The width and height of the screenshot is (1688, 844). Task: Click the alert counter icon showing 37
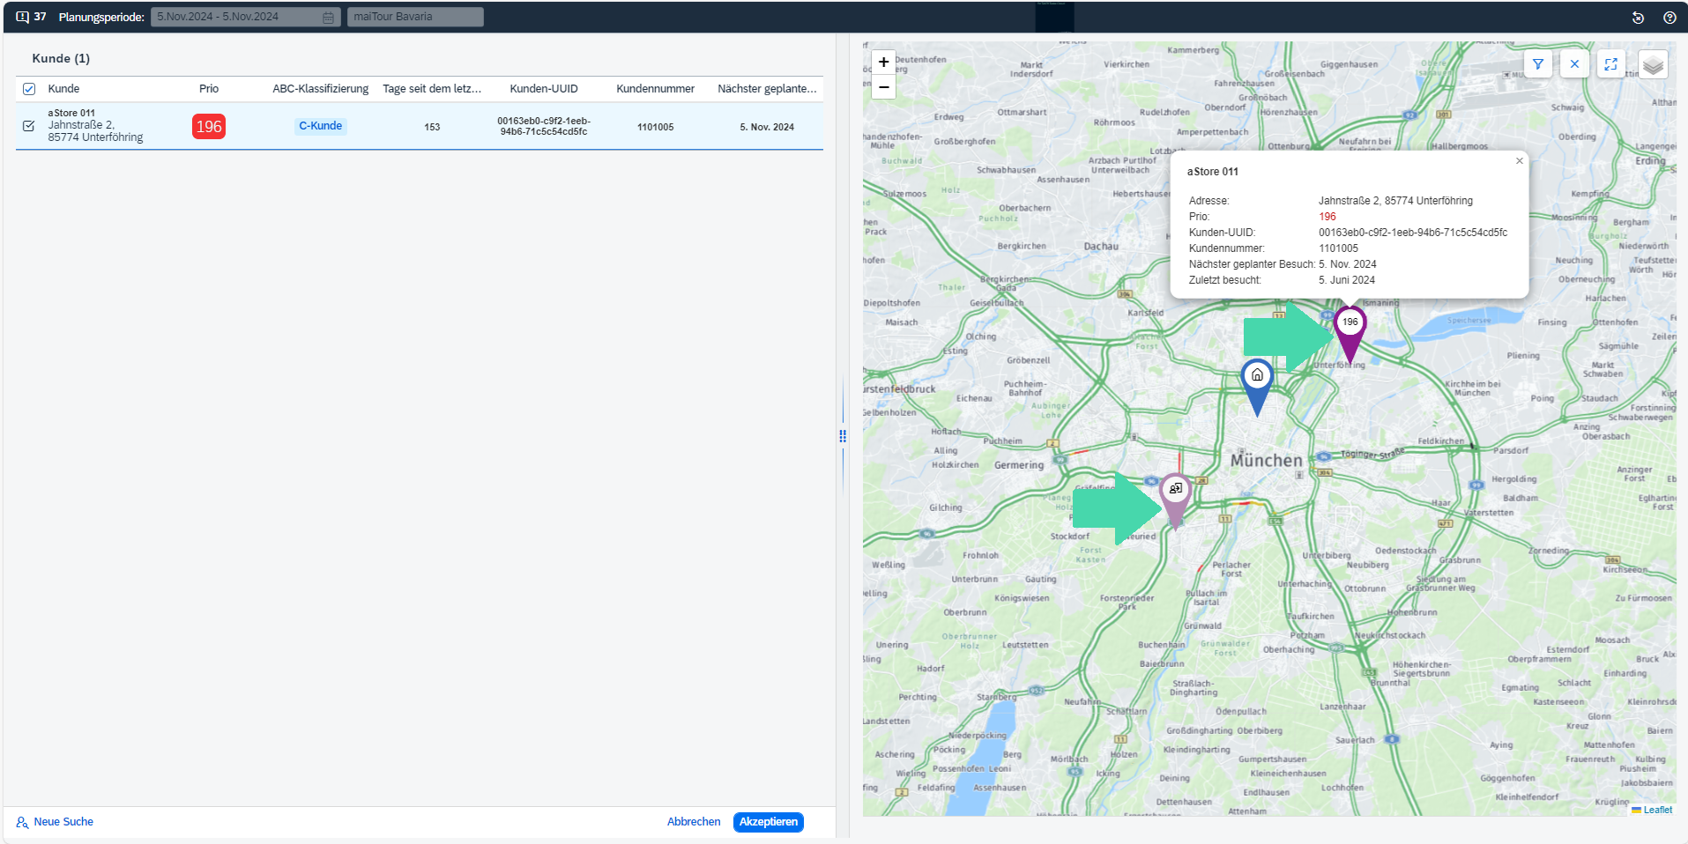pyautogui.click(x=31, y=17)
